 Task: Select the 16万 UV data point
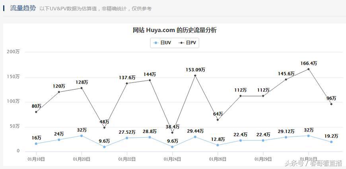pos(36,144)
